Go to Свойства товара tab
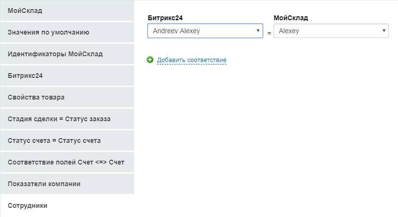The height and width of the screenshot is (217, 398). [67, 97]
